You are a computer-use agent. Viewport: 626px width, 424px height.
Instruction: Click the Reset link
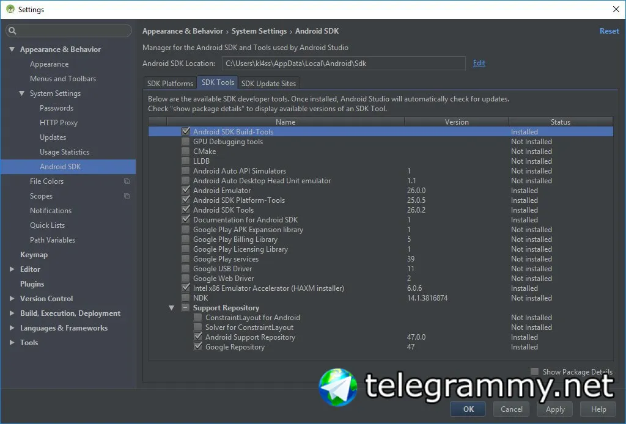coord(609,31)
